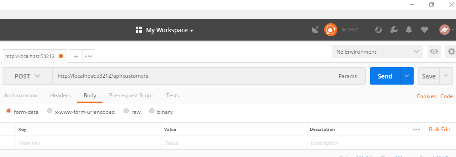Select the raw body option
456x157 pixels.
(x=132, y=112)
